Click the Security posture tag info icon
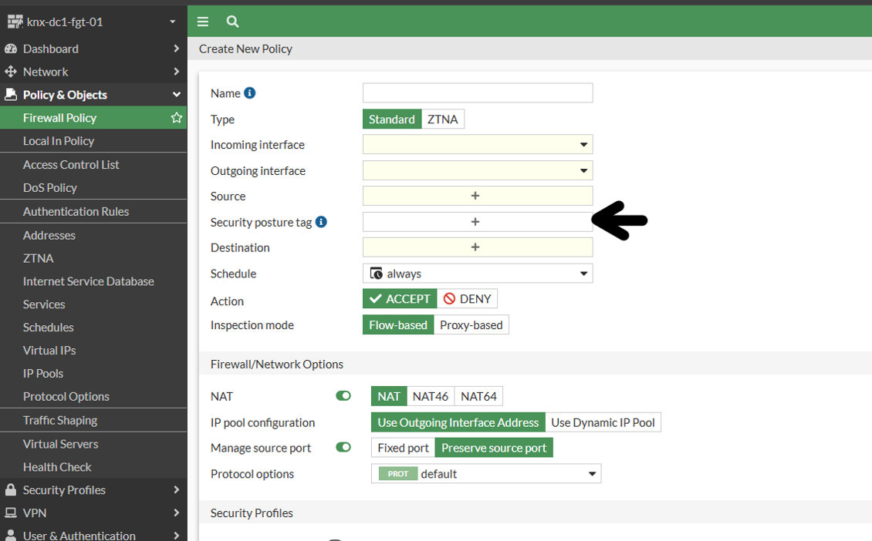 (x=321, y=222)
